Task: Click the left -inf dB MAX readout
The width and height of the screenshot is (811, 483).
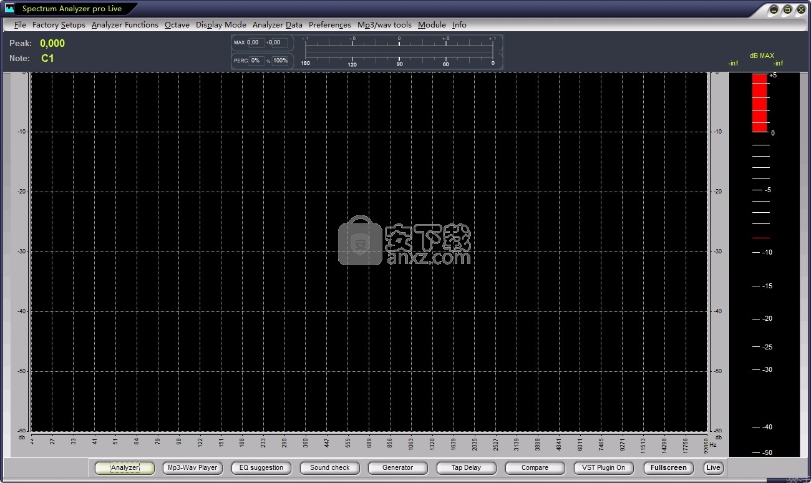Action: tap(733, 63)
